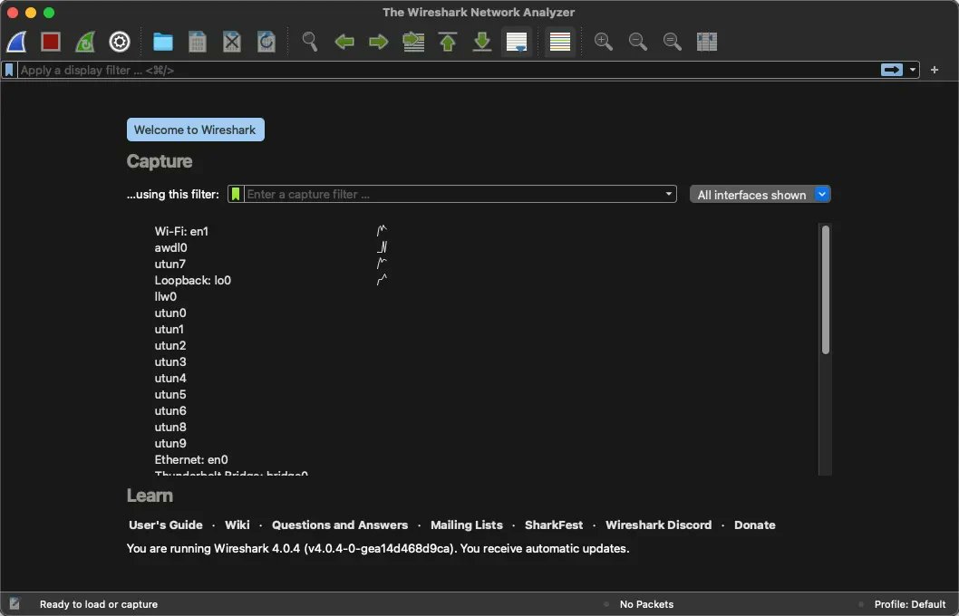Select utun3 interface

pos(170,361)
